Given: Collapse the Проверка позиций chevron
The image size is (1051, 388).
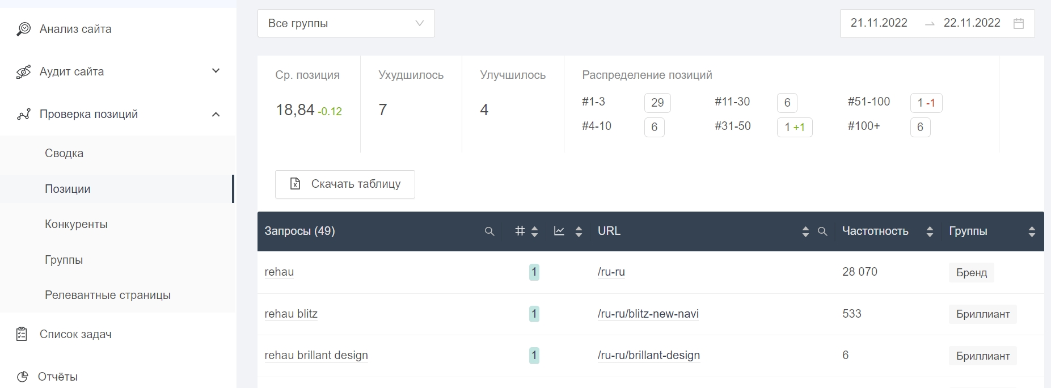Looking at the screenshot, I should pos(216,115).
